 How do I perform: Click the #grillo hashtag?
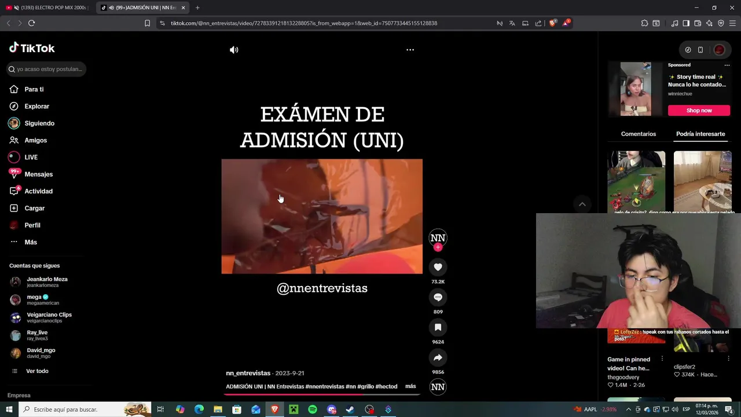coord(365,386)
